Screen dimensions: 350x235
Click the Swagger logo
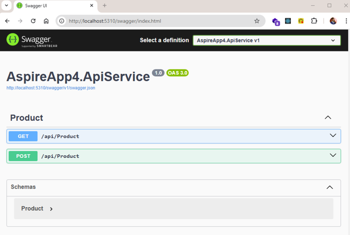[x=32, y=40]
